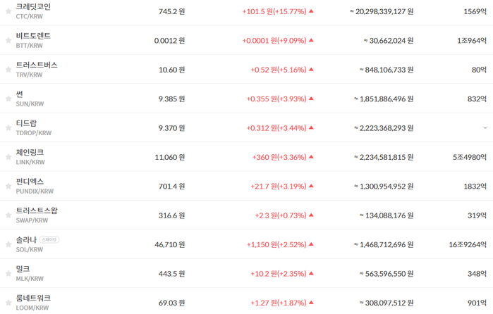This screenshot has height=314, width=493.
Task: Click the LOOM/KRW favorite star
Action: 8,303
